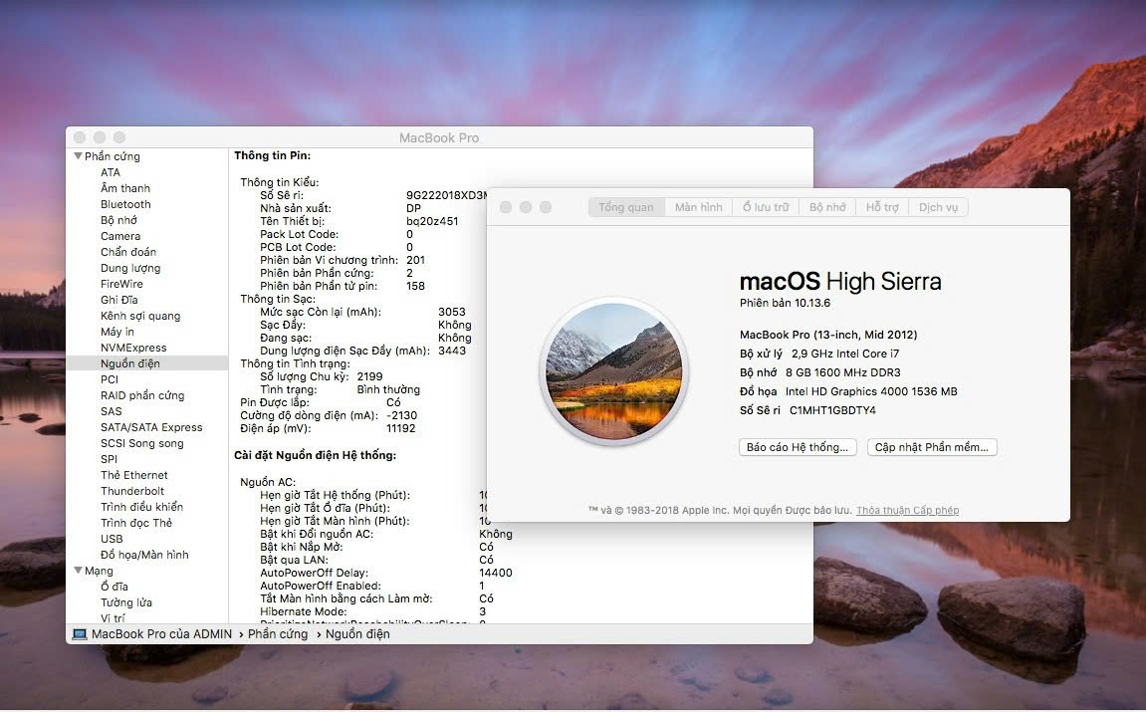Viewport: 1146px width, 712px height.
Task: Select Đồ họa/Màn hình sidebar item
Action: 144,555
